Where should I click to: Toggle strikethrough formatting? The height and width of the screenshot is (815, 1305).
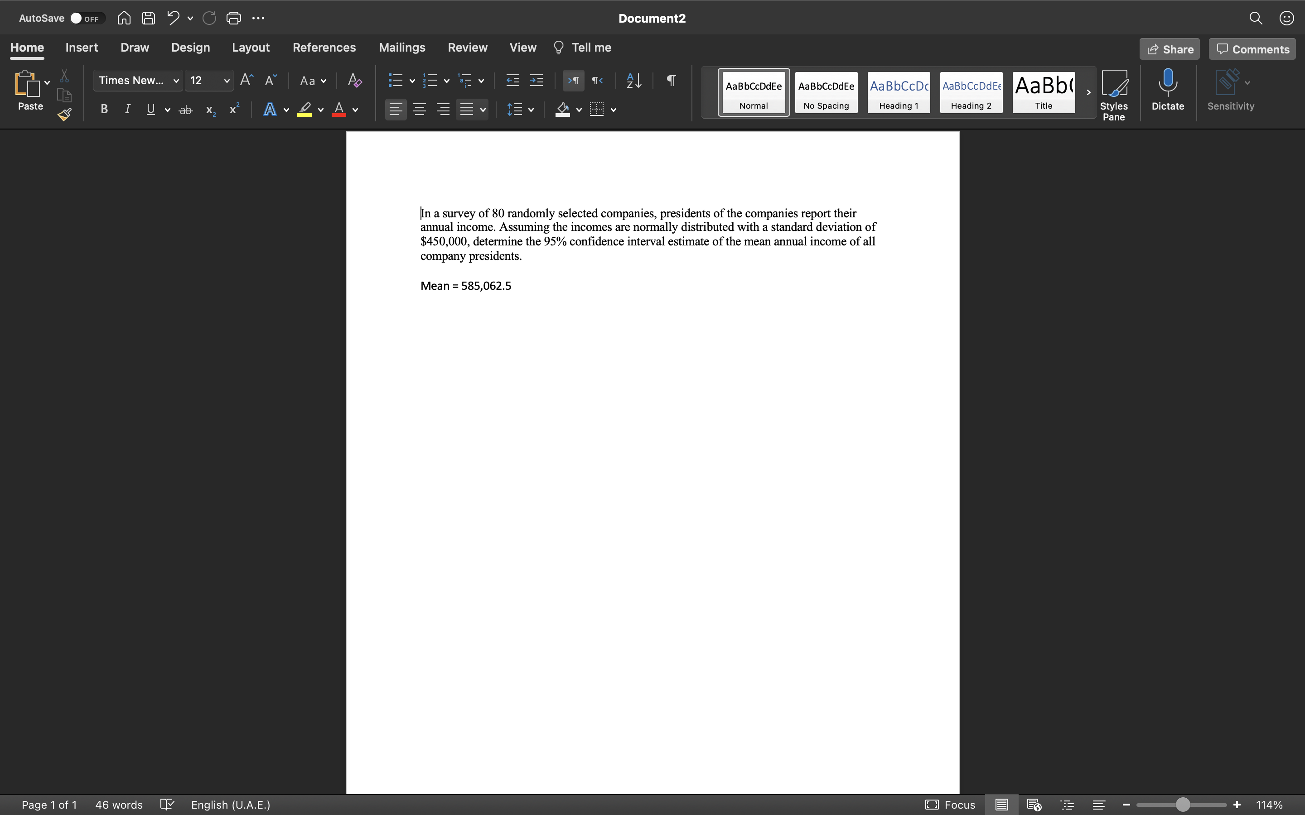(x=185, y=110)
